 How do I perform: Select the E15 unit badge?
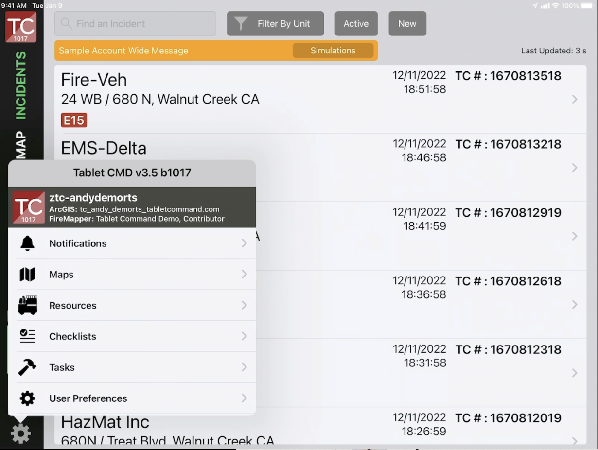pyautogui.click(x=74, y=120)
